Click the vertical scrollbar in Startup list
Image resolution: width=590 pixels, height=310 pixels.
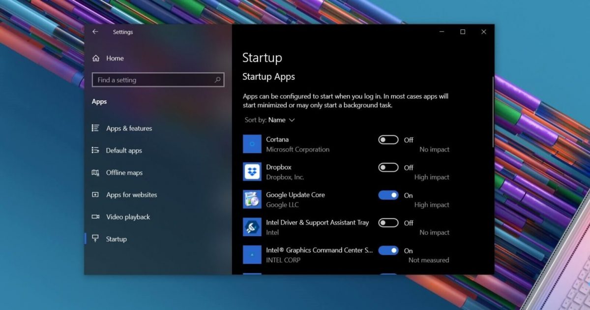493,111
